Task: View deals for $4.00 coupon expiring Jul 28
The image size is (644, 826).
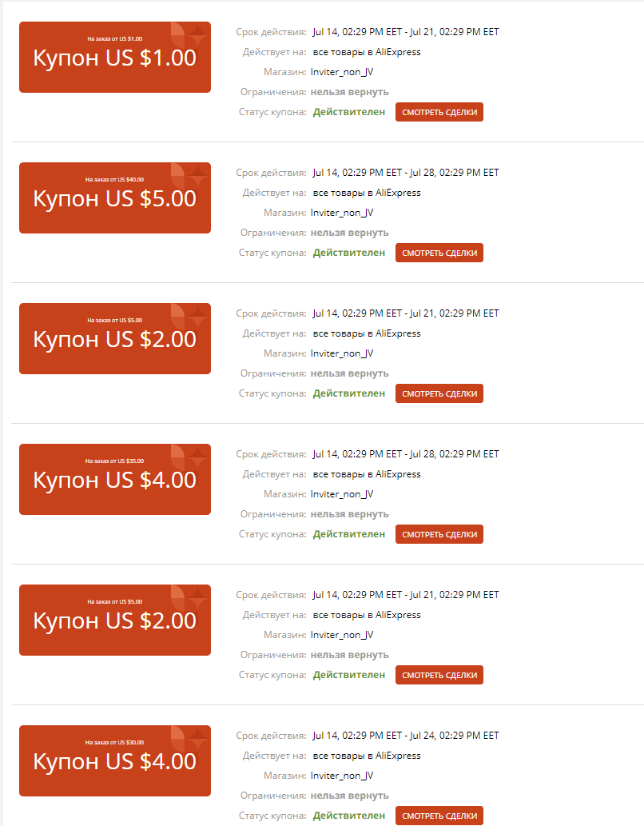Action: pyautogui.click(x=439, y=534)
